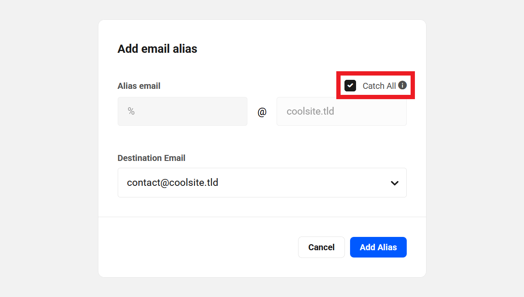524x297 pixels.
Task: Uncheck the Catch All checkbox
Action: [x=350, y=85]
